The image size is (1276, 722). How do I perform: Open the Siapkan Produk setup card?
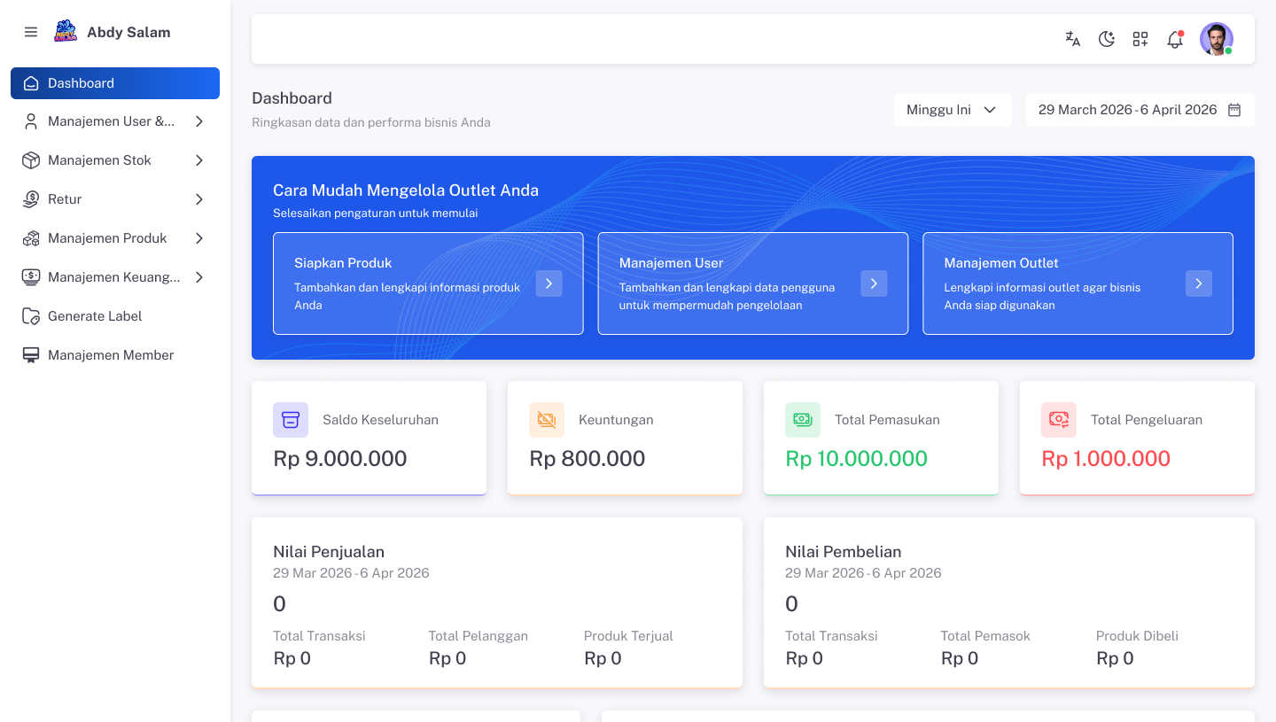click(428, 283)
